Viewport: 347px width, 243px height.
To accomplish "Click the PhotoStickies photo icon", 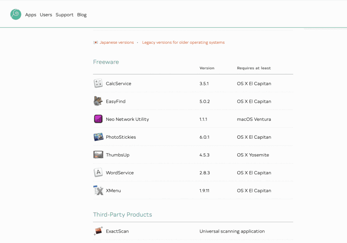I will 98,137.
